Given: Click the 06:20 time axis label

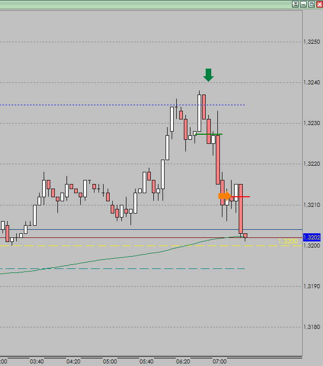Looking at the screenshot, I should tap(183, 361).
